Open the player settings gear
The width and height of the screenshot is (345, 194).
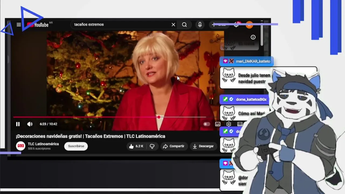pyautogui.click(x=229, y=124)
